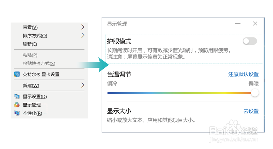Click the 显示设置 monitor icon
Viewport: 273px width, 149px height.
pyautogui.click(x=17, y=96)
